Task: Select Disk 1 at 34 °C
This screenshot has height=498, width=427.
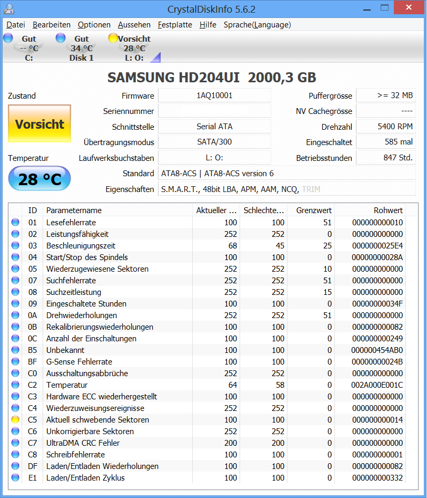Action: click(x=82, y=49)
